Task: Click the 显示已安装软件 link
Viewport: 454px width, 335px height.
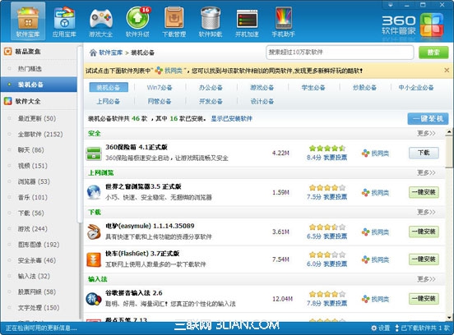Action: click(232, 118)
